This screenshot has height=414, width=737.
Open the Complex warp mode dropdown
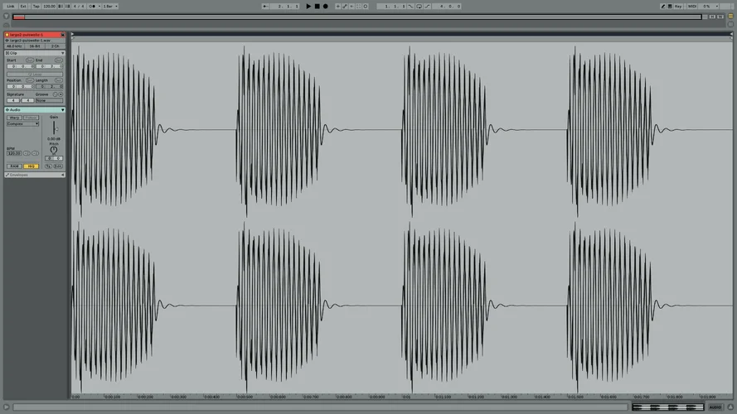(22, 124)
